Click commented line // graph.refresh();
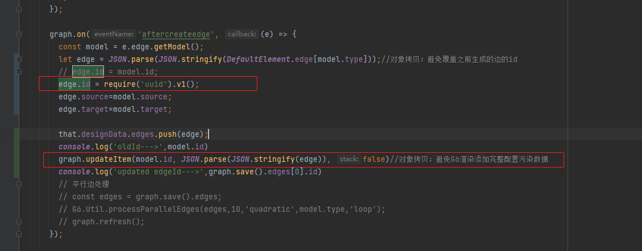Screen dimensions: 642x251 pyautogui.click(x=102, y=222)
